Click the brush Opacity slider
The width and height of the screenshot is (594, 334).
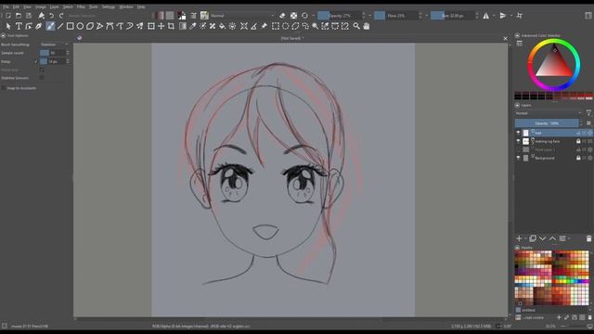(339, 16)
